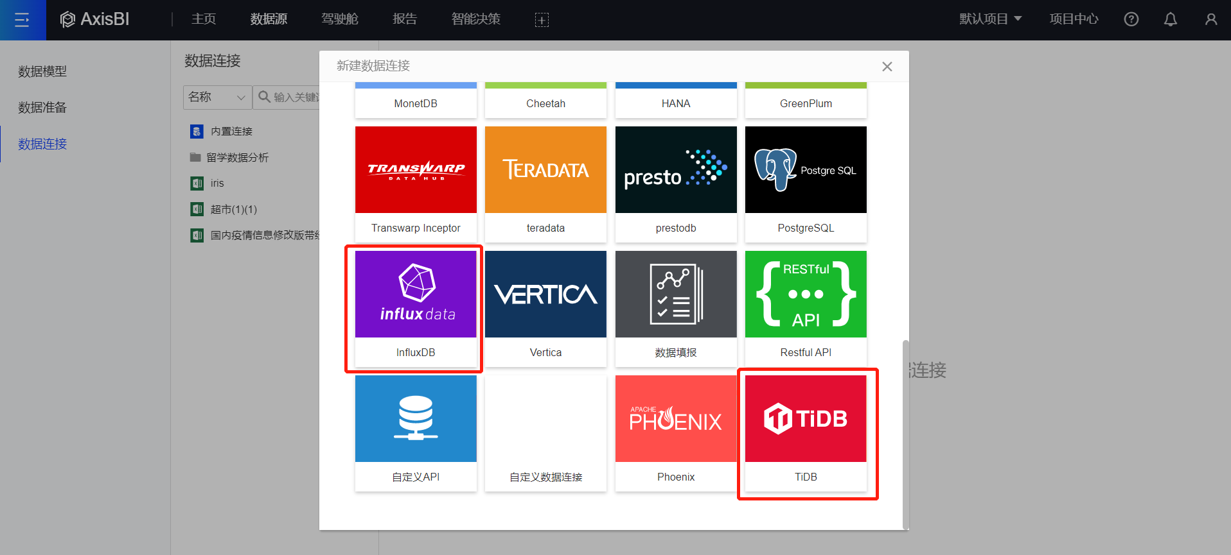Screen dimensions: 1231x555
Task: Click the folder icon beside 留学数据分析
Action: (195, 157)
